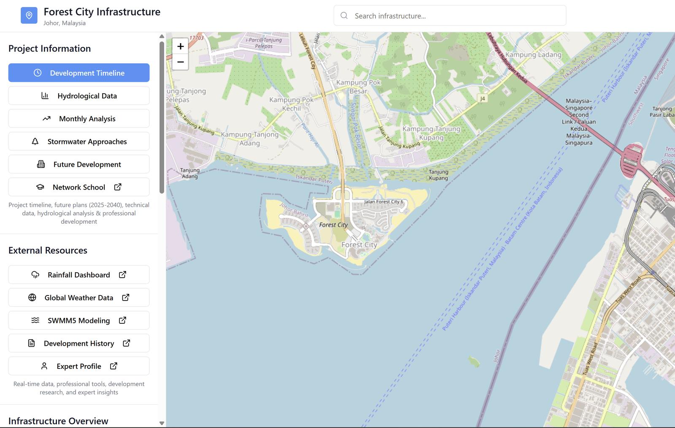Click the Tanjung Adang map label
The height and width of the screenshot is (428, 675).
click(190, 173)
